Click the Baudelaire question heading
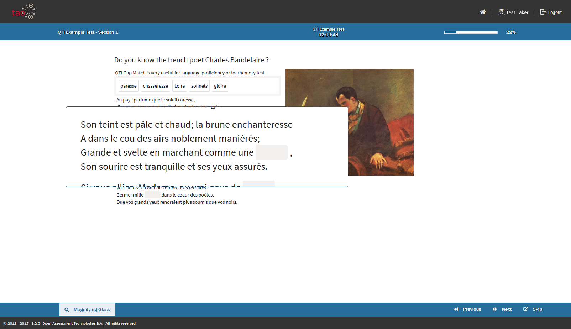Viewport: 571px width, 329px height. pyautogui.click(x=192, y=60)
